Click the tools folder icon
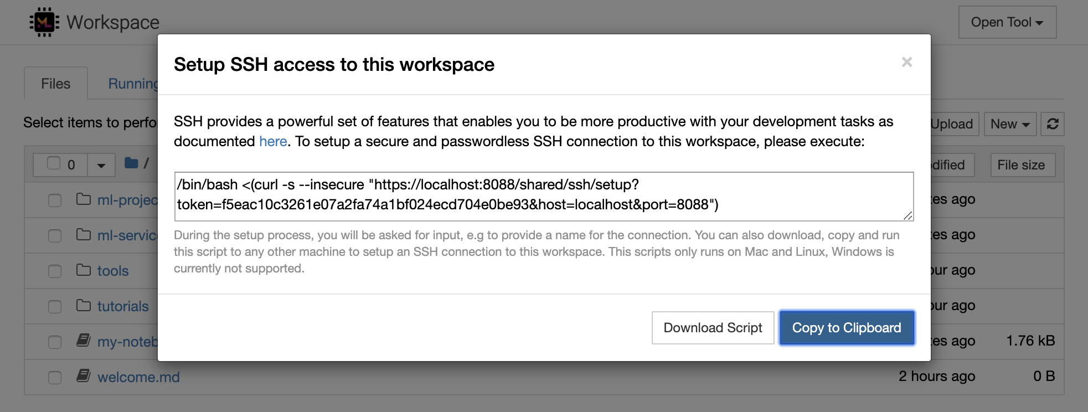The width and height of the screenshot is (1088, 412). (84, 270)
